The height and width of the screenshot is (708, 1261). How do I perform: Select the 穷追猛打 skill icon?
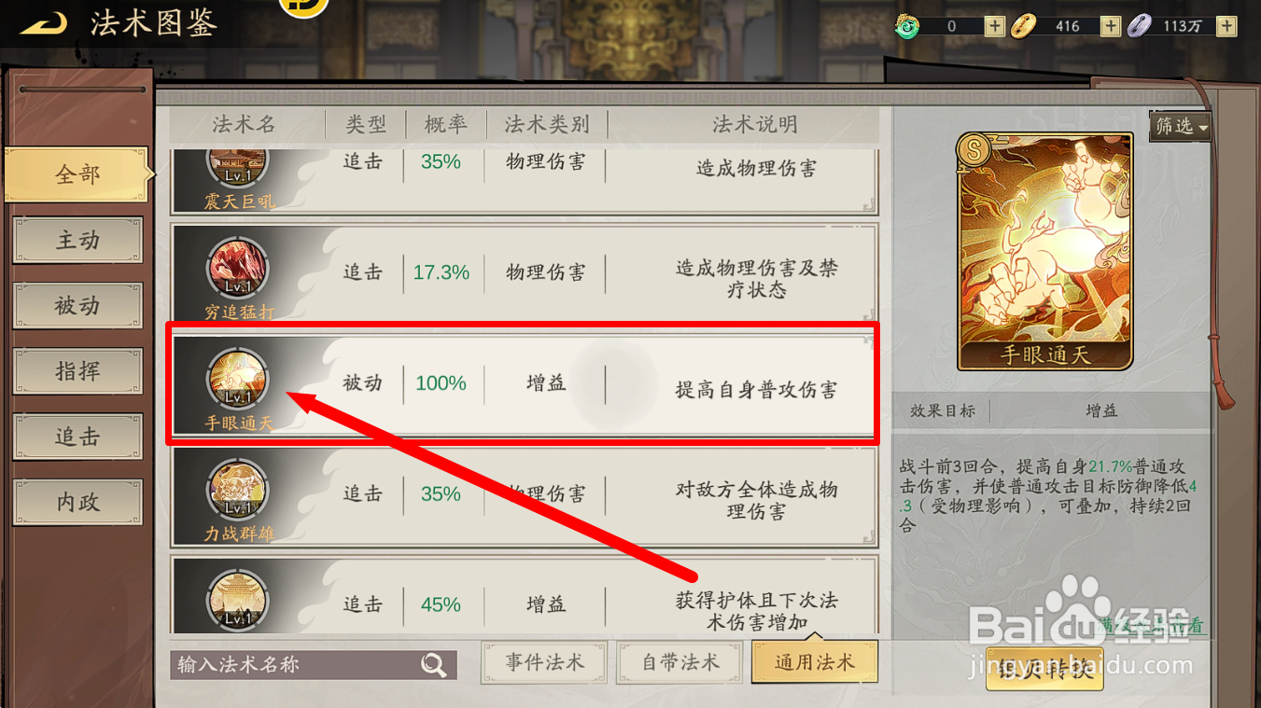[239, 269]
